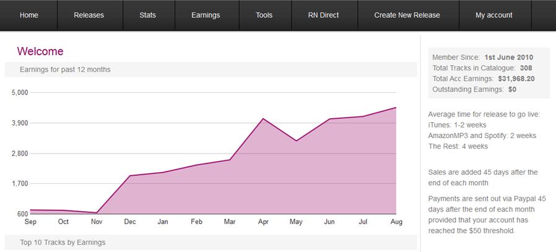Select the November low point on chart
Viewport: 556px width, 252px height.
[97, 213]
